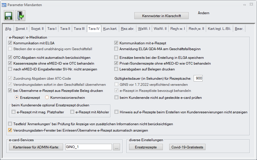Viewport: 257px width, 160px height.
Task: Open the Kun.kart. tab
Action: pos(110,29)
